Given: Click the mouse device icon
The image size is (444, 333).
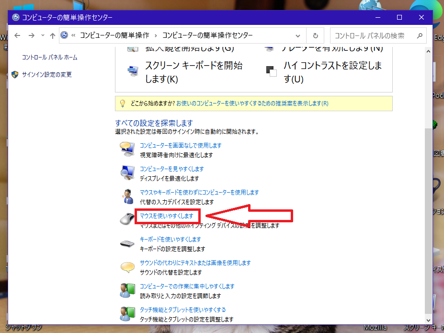Looking at the screenshot, I should click(x=127, y=218).
